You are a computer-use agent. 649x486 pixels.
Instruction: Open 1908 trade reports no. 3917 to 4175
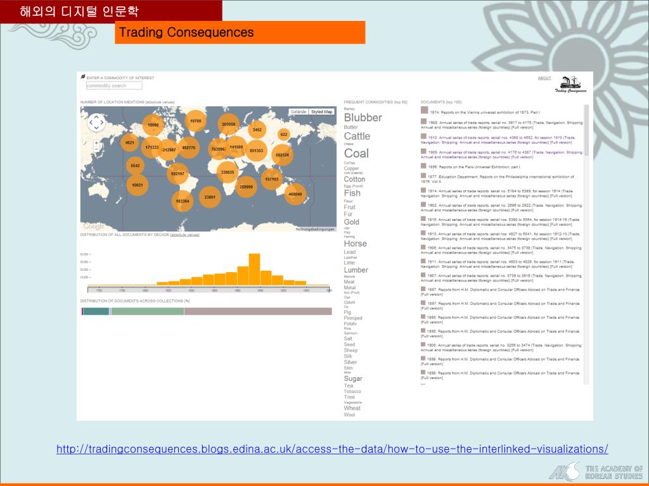[x=502, y=125]
